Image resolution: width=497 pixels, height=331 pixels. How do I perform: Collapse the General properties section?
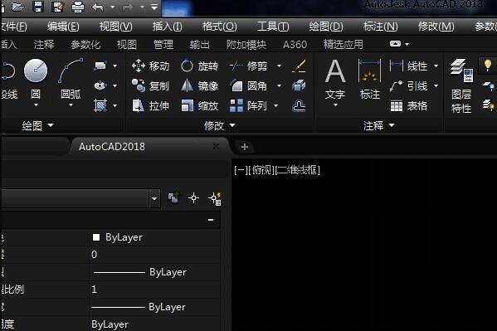[x=211, y=220]
